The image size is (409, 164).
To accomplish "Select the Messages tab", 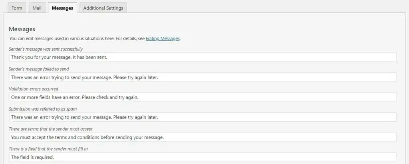I will click(62, 8).
